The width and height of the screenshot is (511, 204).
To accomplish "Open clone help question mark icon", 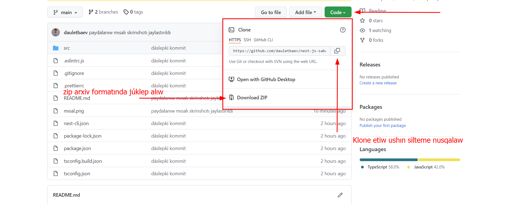I will tap(343, 30).
